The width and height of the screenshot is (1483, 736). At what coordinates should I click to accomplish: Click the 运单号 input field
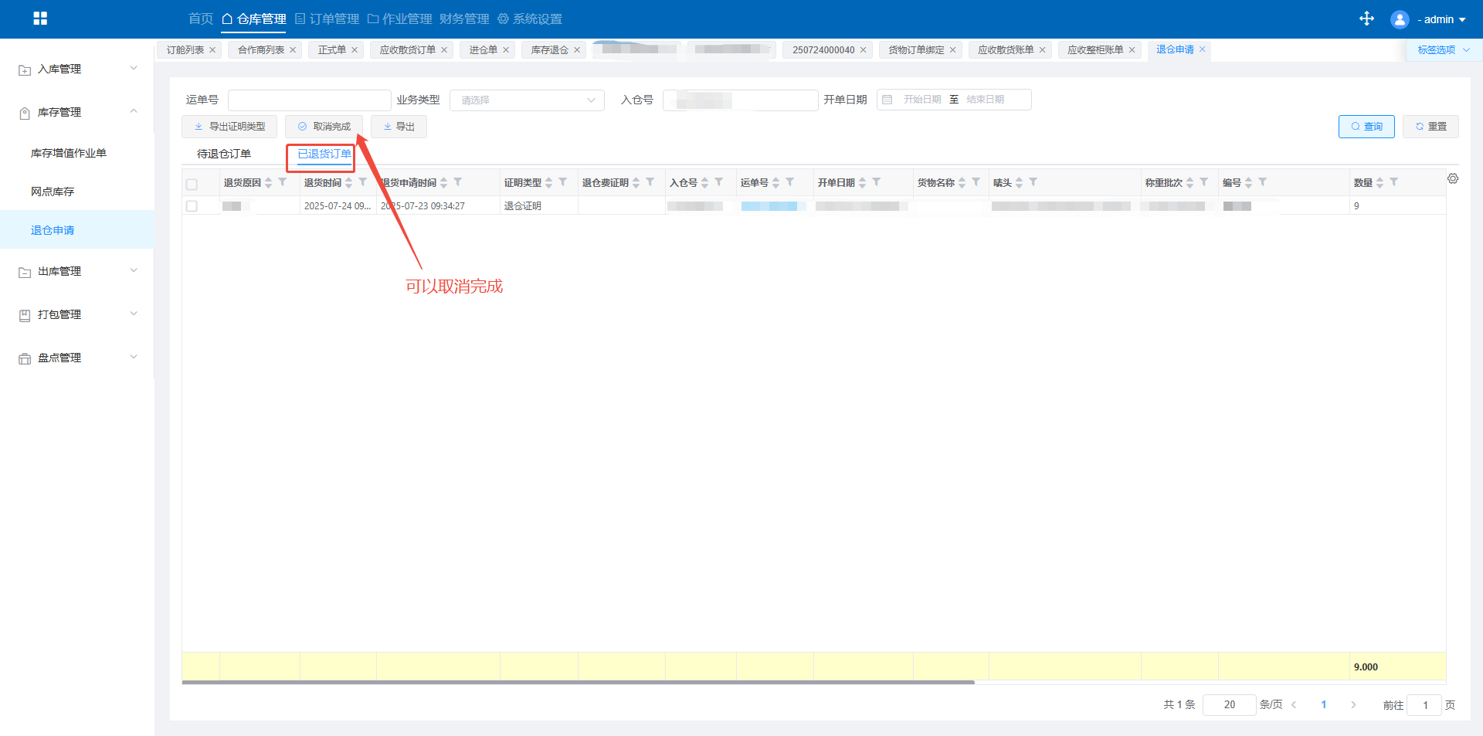click(x=309, y=100)
